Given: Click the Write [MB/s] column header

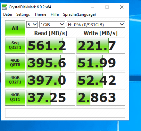Looking at the screenshot, I should coord(101,33).
